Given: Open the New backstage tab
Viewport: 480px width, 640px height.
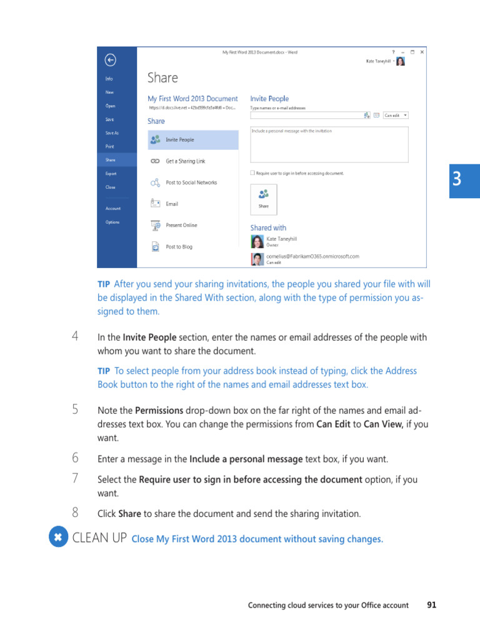Looking at the screenshot, I should point(109,92).
